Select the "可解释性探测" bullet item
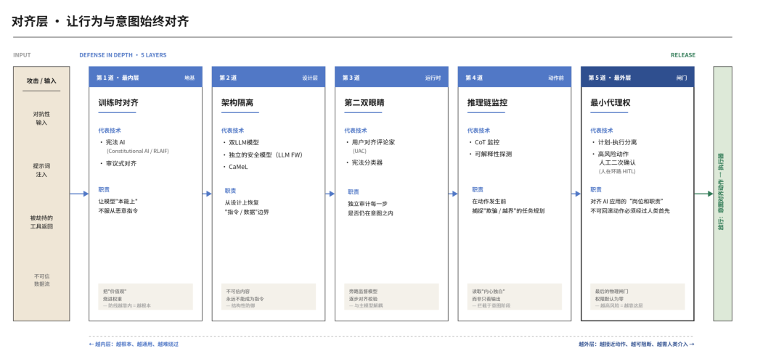 tap(490, 154)
